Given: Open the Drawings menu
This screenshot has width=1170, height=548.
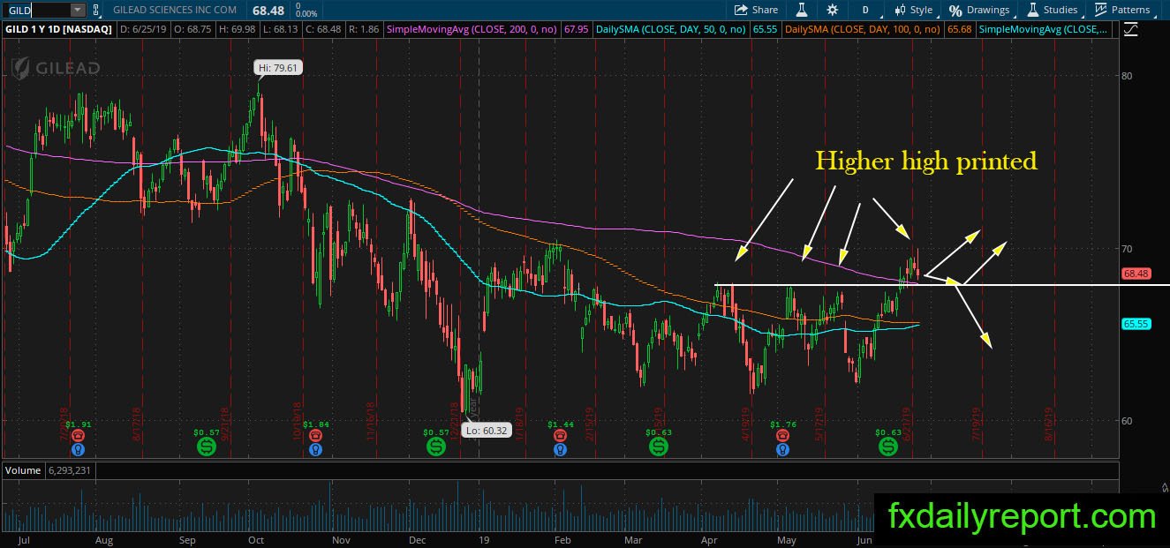Looking at the screenshot, I should 979,10.
